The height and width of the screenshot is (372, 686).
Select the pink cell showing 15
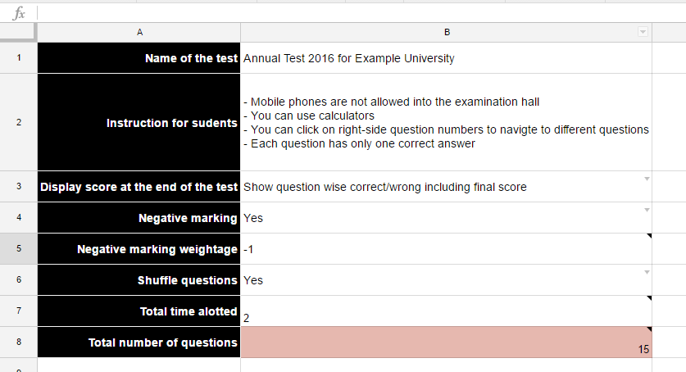(446, 343)
